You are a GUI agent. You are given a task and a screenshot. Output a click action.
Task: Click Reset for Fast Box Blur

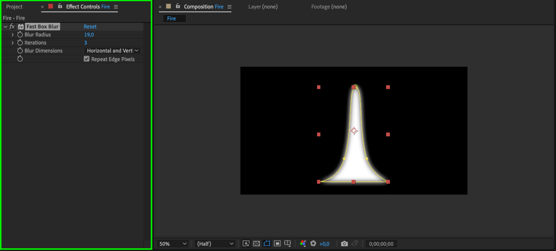pos(90,27)
